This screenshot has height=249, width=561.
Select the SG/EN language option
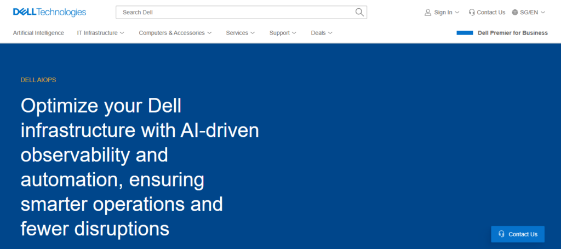(x=529, y=13)
